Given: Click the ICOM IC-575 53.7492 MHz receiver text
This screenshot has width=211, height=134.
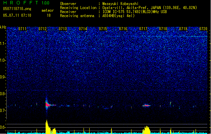Looking at the screenshot, I should tap(135, 12).
